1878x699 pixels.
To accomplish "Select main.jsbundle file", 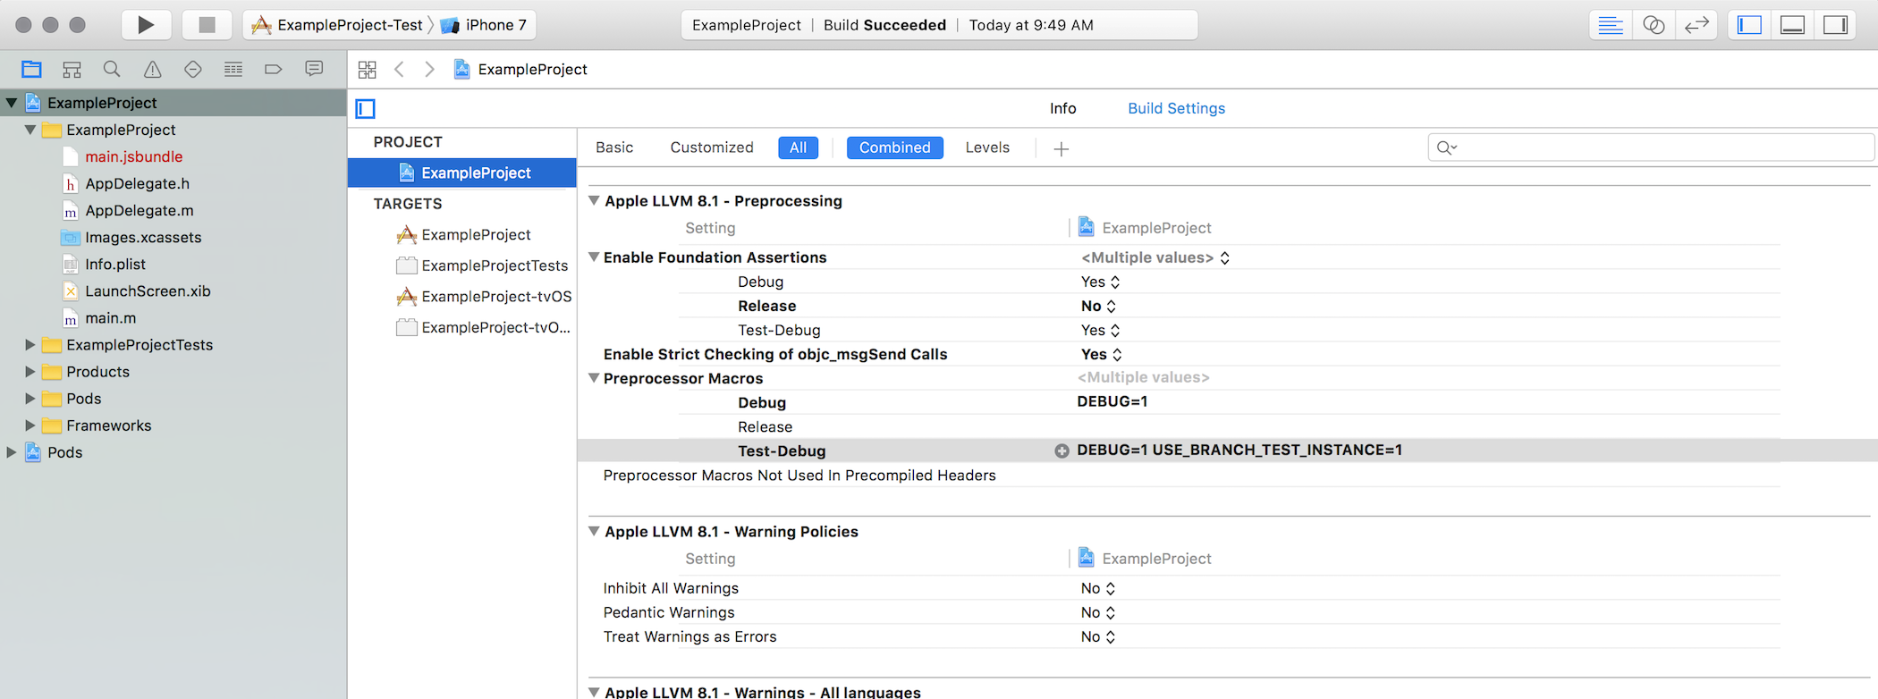I will point(133,156).
